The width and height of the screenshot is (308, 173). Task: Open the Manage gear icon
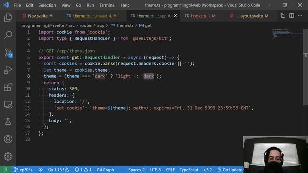click(x=8, y=156)
